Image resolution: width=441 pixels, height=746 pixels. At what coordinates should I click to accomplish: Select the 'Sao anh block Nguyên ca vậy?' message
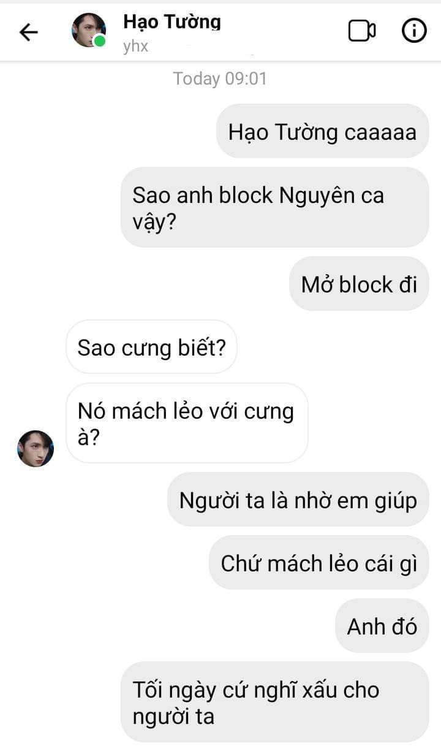point(275,207)
